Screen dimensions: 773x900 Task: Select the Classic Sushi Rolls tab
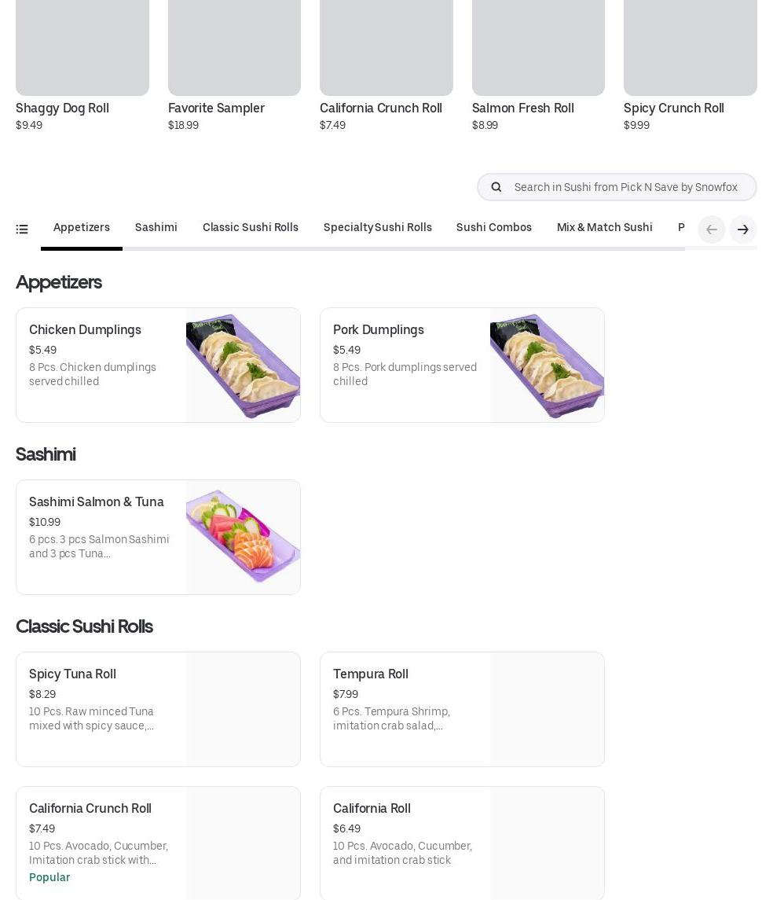tap(250, 228)
